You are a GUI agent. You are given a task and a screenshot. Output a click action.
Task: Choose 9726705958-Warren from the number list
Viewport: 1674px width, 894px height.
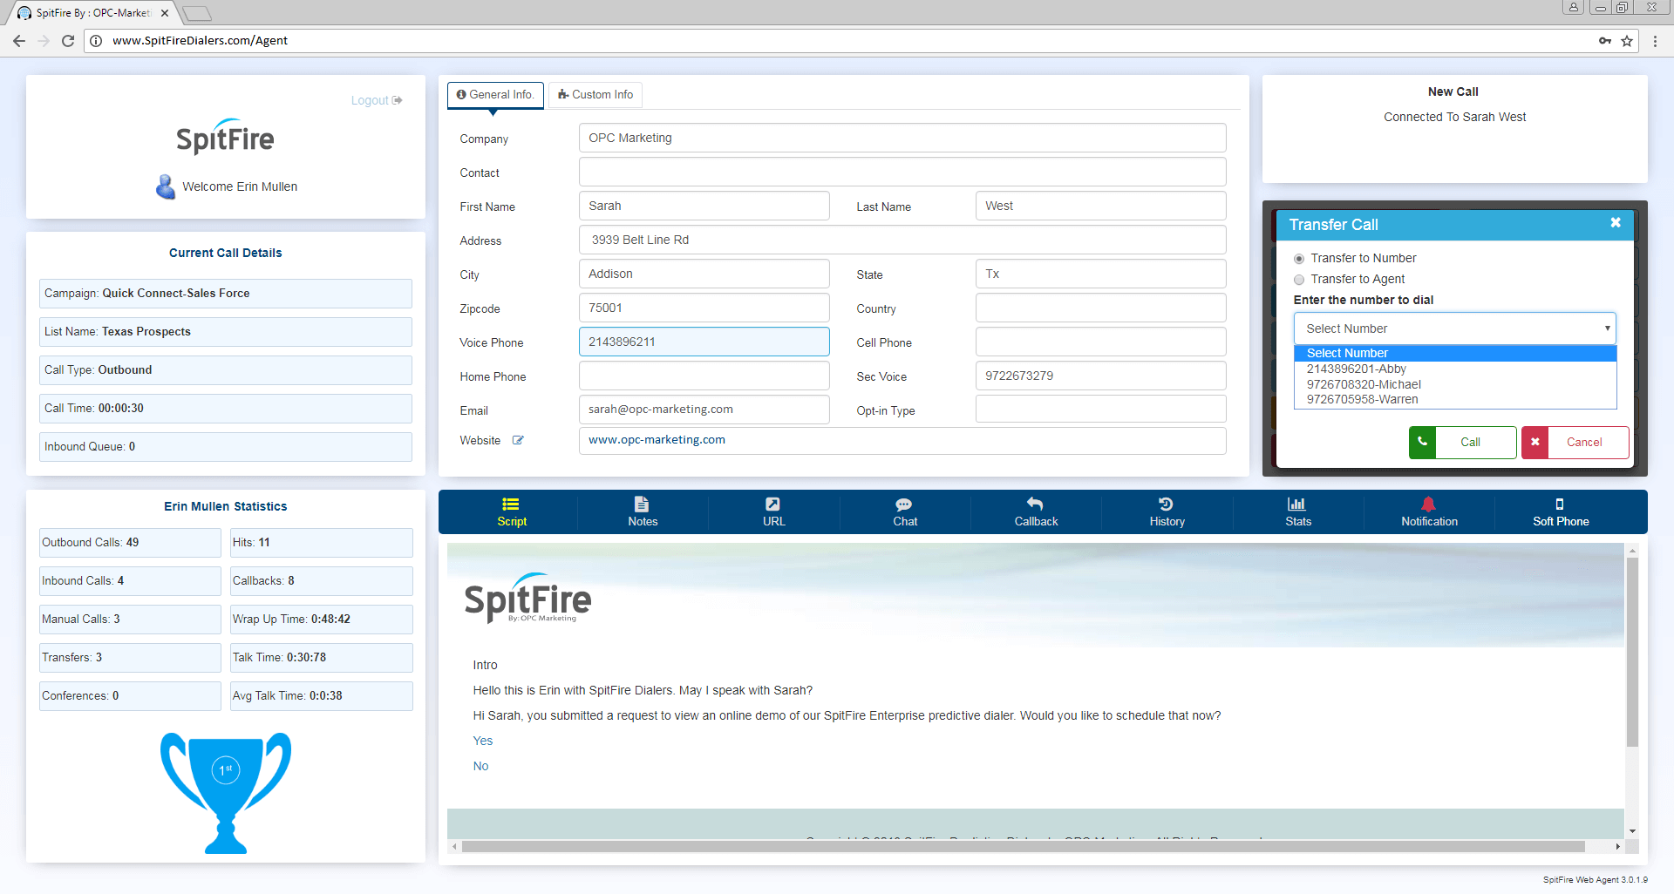click(1454, 399)
